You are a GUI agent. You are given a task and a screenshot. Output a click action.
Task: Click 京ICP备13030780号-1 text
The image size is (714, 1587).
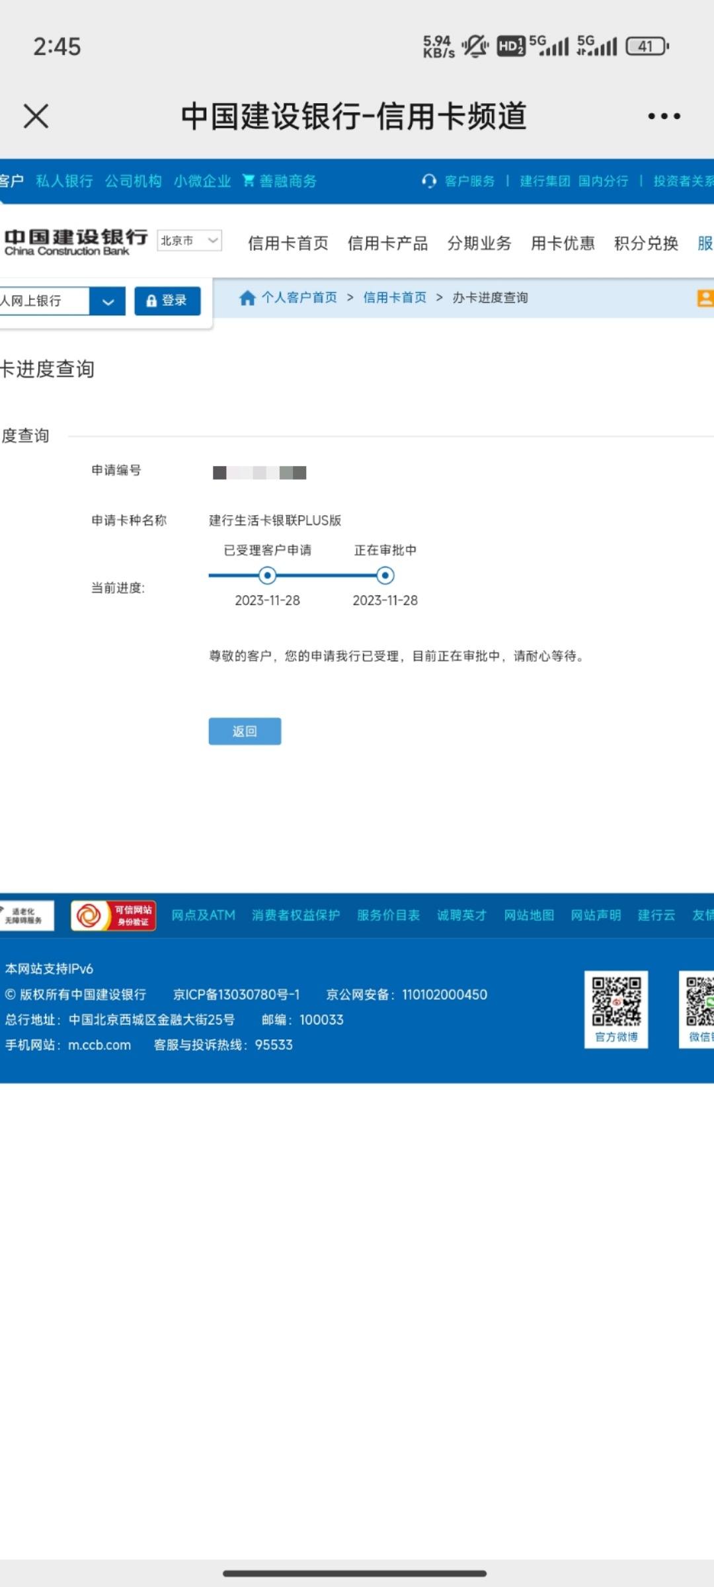click(236, 995)
